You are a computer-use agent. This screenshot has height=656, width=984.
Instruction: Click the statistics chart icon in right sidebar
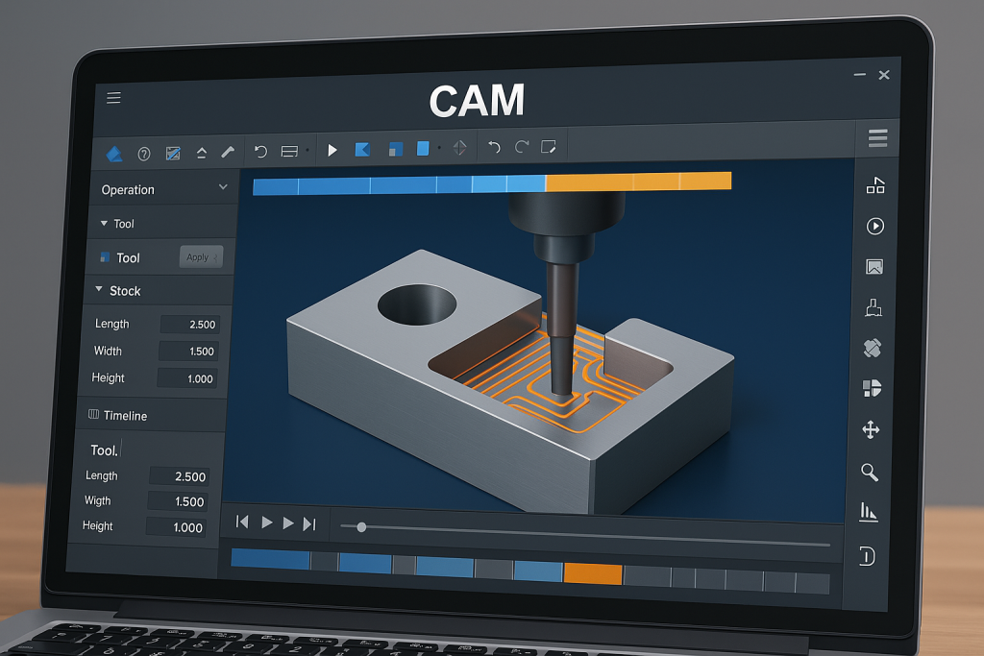[x=868, y=512]
